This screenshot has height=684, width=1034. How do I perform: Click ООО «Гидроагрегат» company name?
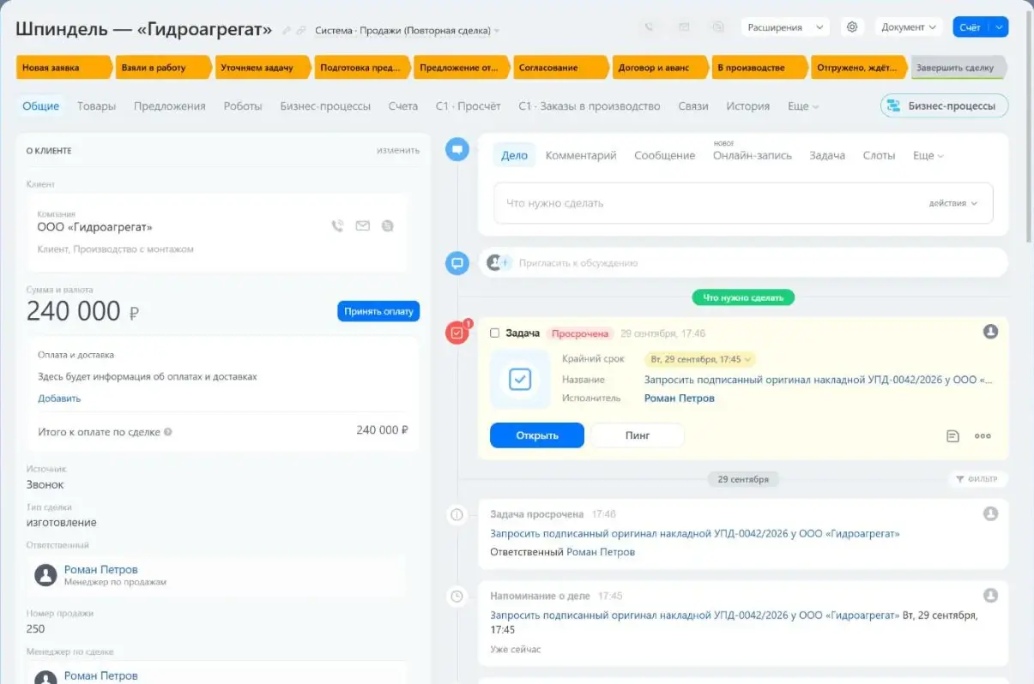94,227
